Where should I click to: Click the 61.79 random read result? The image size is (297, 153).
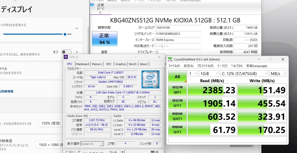(212, 129)
